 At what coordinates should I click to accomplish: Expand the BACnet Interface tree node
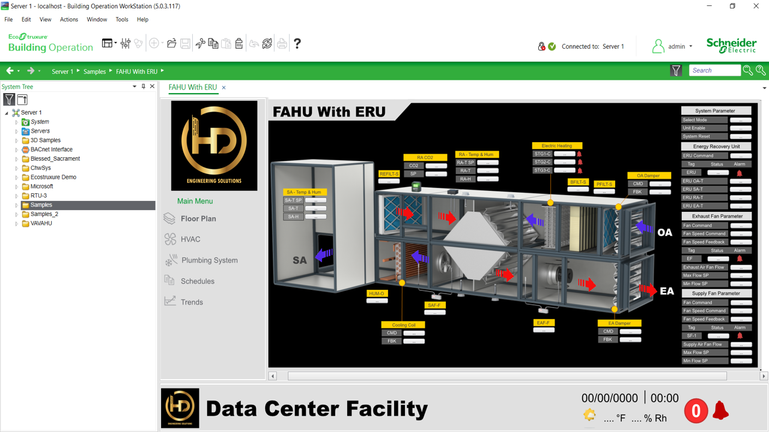tap(17, 150)
